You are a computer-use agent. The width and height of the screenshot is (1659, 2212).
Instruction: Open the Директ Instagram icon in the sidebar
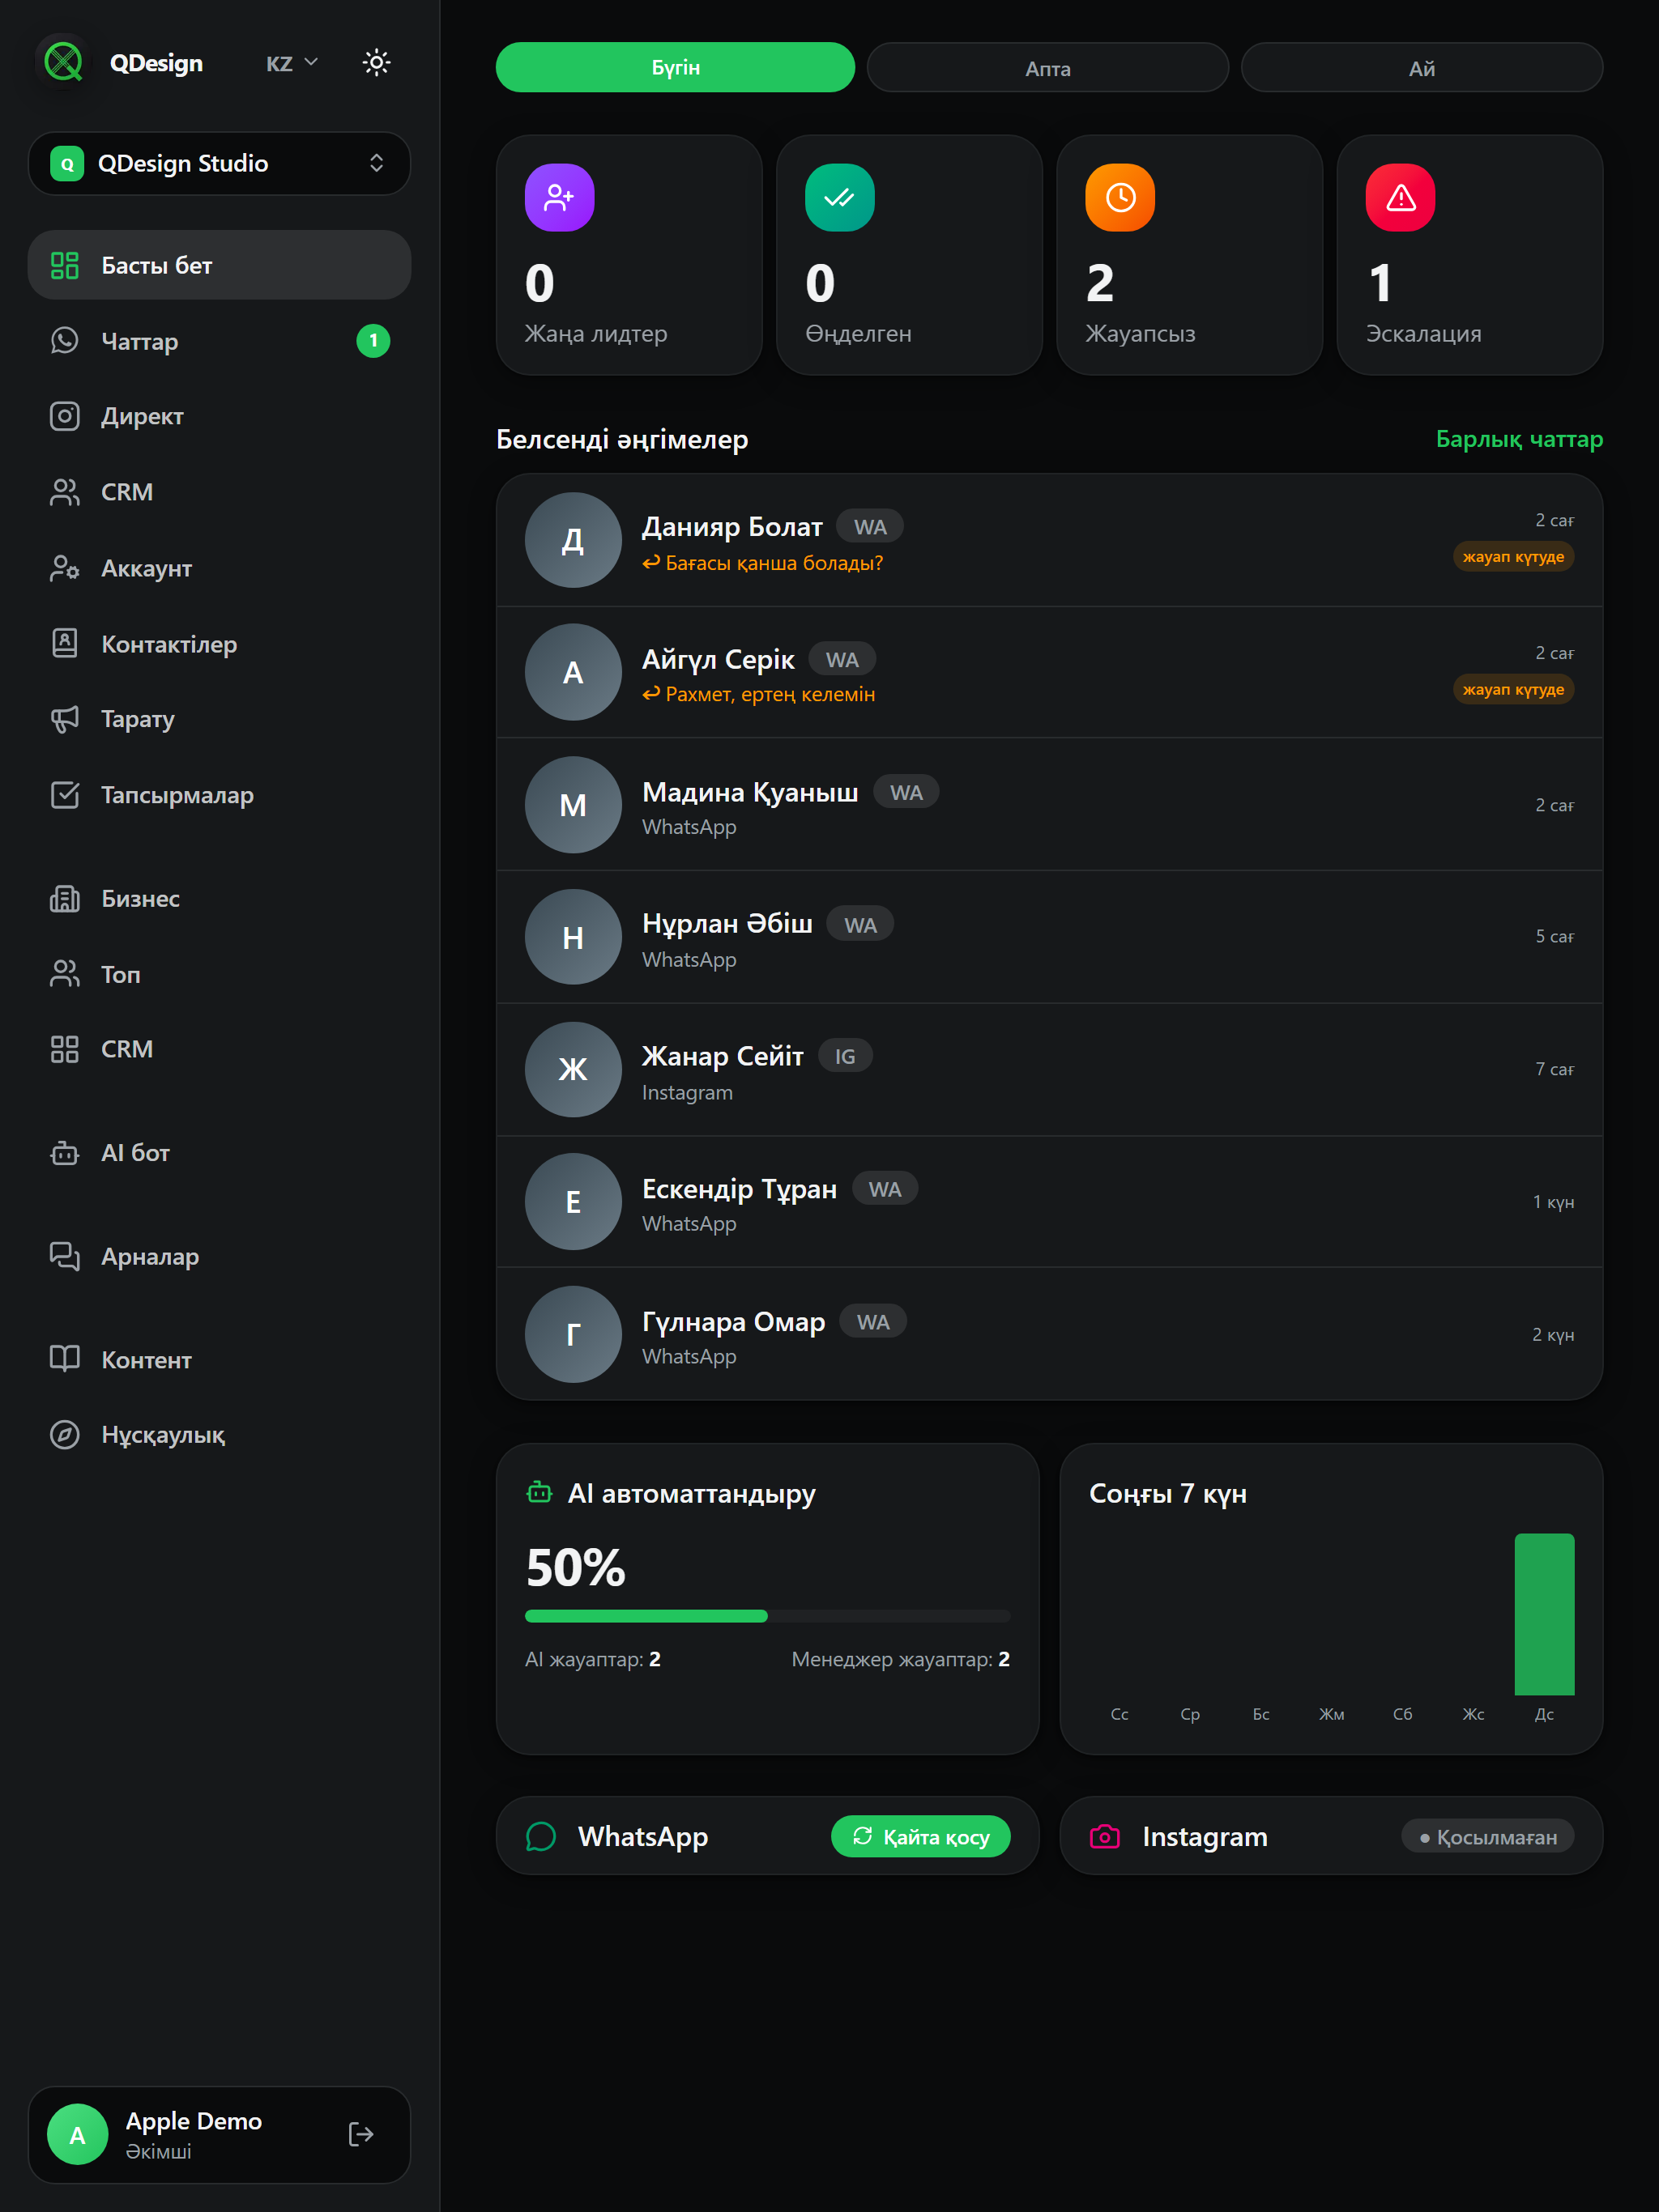[x=65, y=416]
